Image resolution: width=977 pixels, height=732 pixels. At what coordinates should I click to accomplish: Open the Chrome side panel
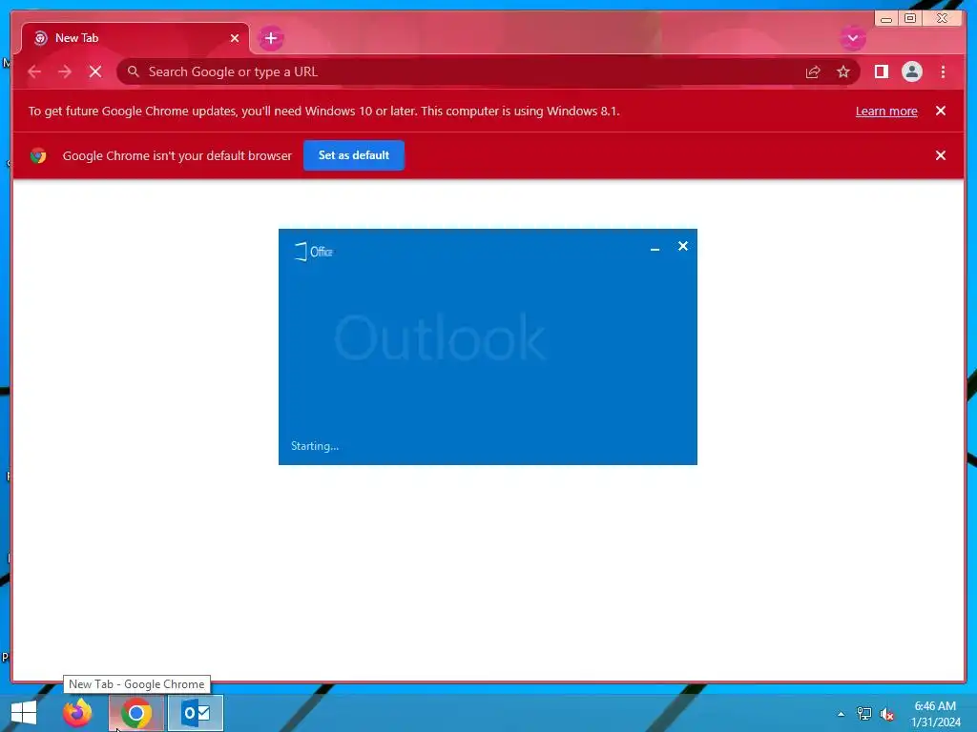881,71
